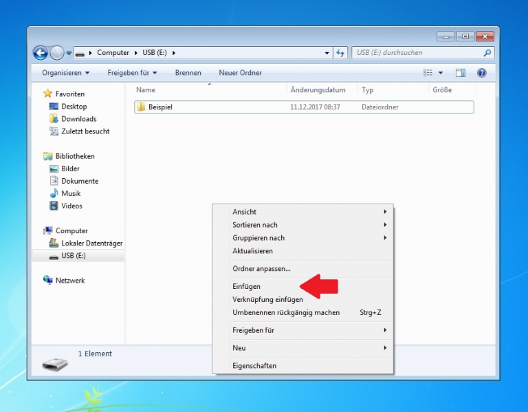Open Zuletzt besucht in the sidebar
This screenshot has height=412, width=528.
(x=85, y=131)
